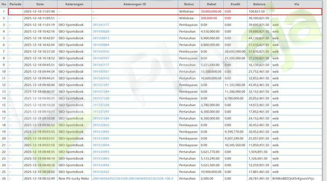Click the 500,000.00 debet amount
The image size is (327, 181).
point(209,18)
